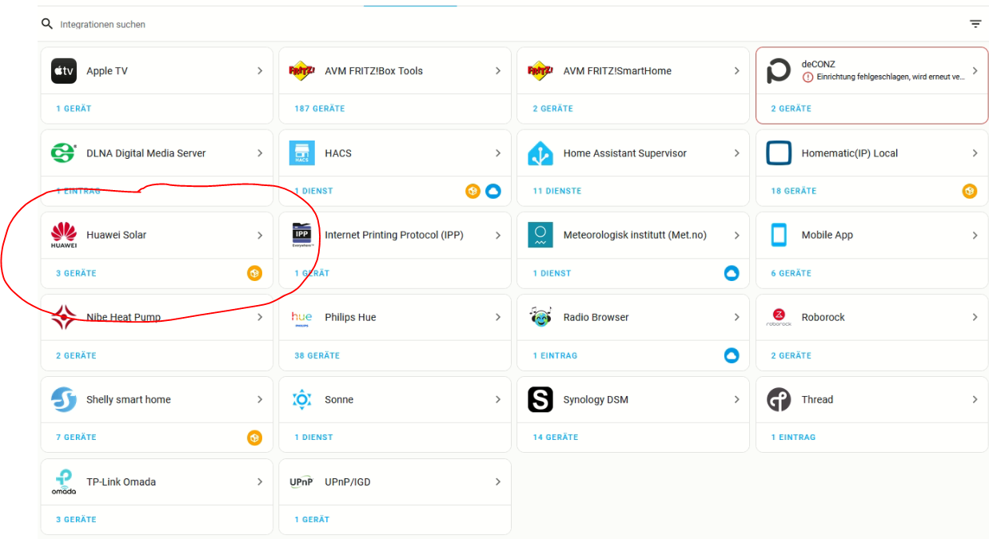Screen dimensions: 989x539
Task: Open Mobile App chevron arrow
Action: coord(975,236)
